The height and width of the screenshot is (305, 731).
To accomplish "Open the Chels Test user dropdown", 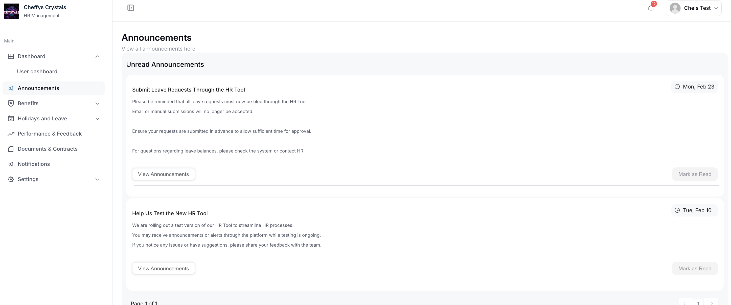I will click(x=693, y=8).
